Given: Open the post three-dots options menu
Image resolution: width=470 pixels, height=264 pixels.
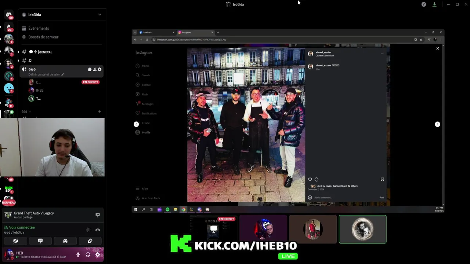Looking at the screenshot, I should coord(382,54).
